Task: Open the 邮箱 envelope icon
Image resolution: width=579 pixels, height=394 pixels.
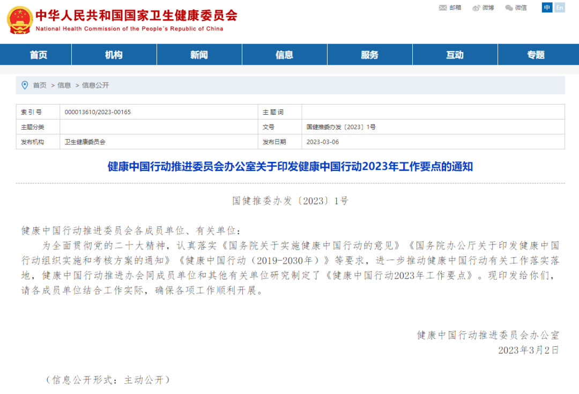Action: (443, 8)
